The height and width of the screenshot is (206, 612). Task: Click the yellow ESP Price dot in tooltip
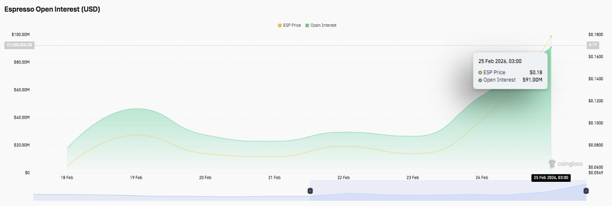coord(480,73)
